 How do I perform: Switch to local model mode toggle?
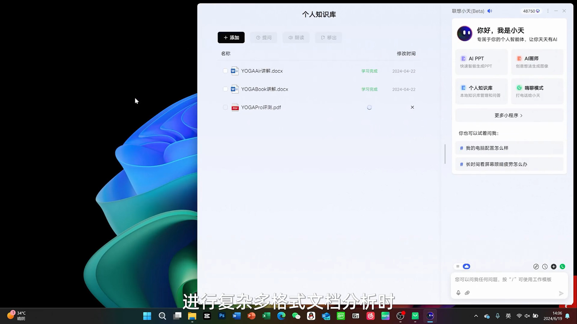click(x=458, y=266)
